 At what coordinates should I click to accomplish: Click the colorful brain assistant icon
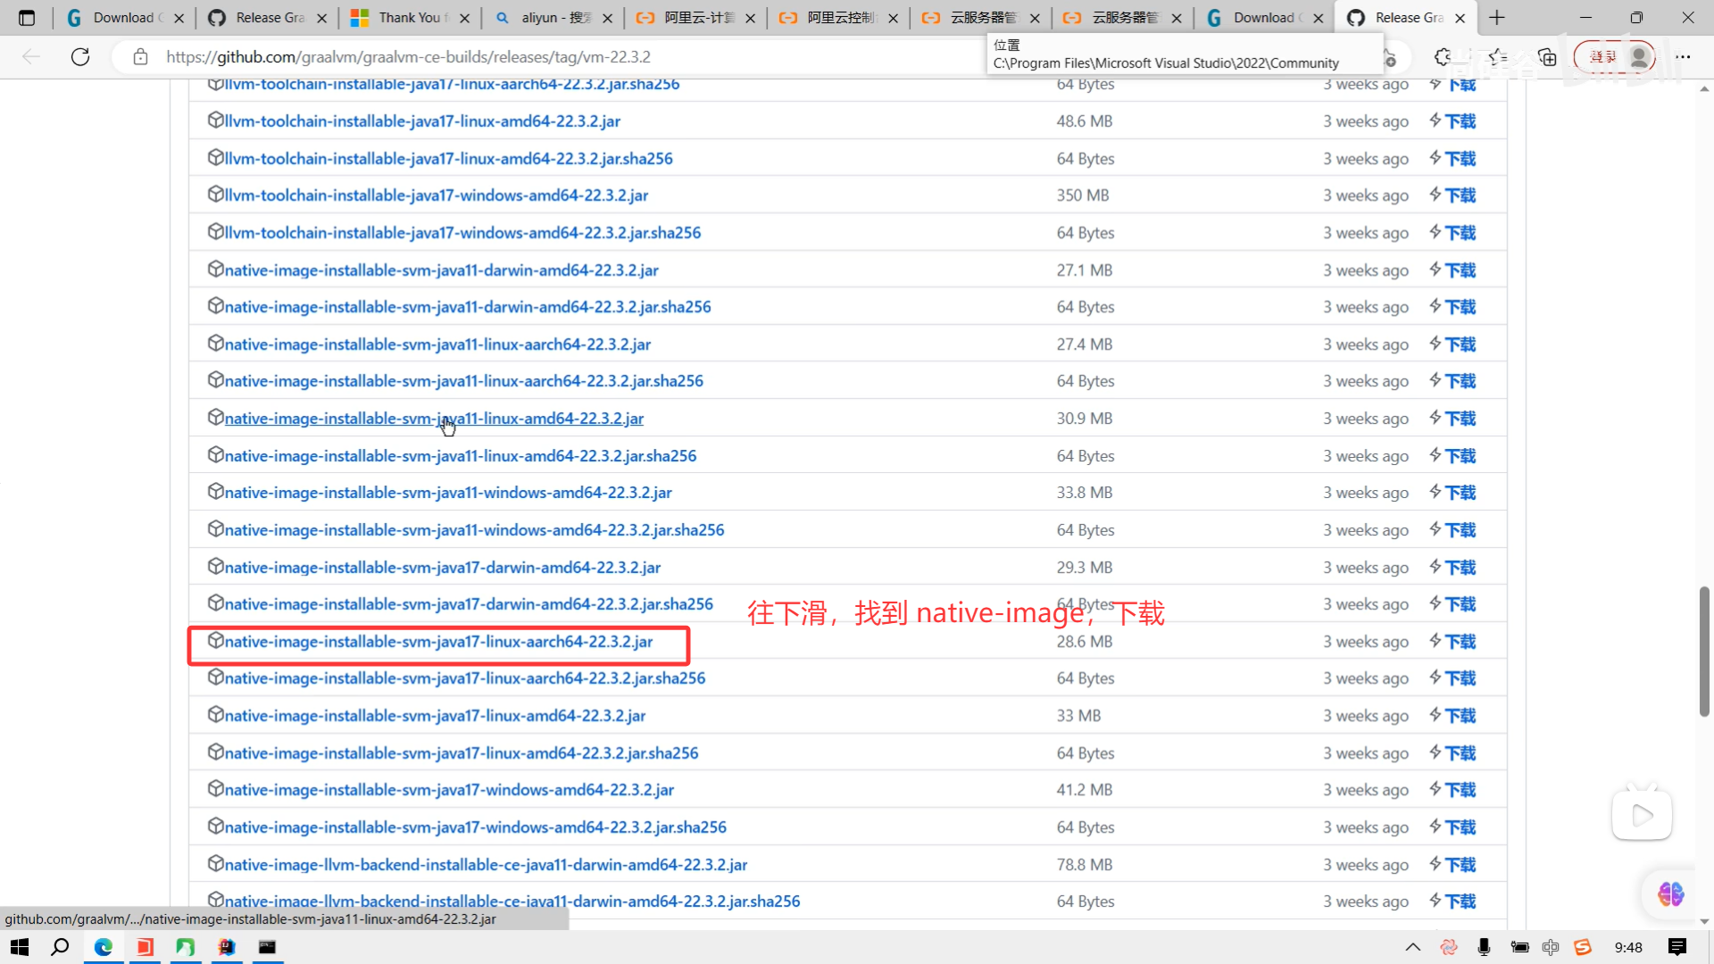click(1670, 893)
